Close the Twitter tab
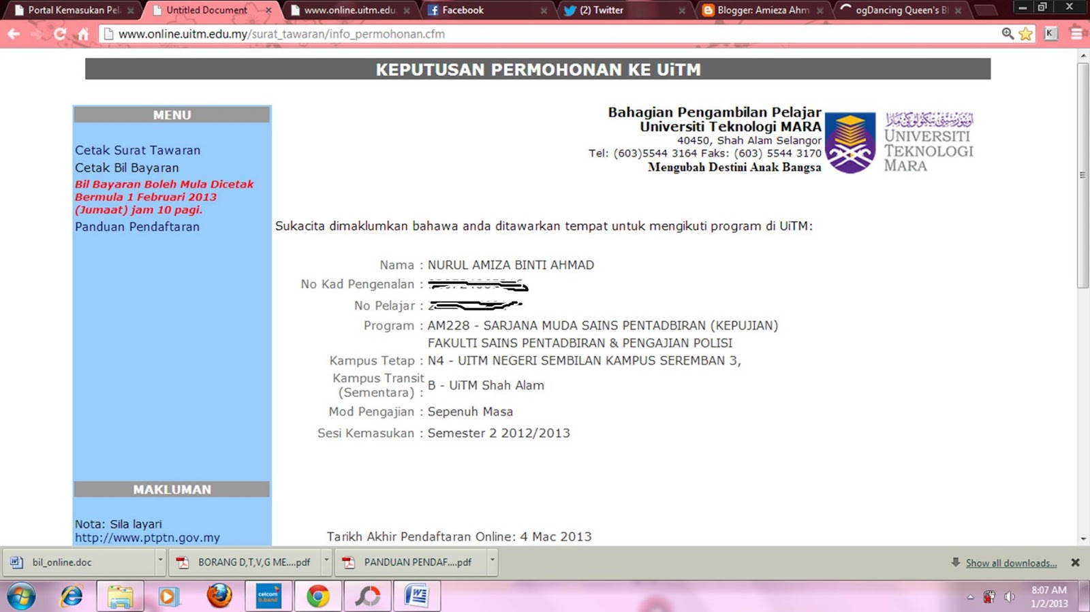 click(682, 10)
